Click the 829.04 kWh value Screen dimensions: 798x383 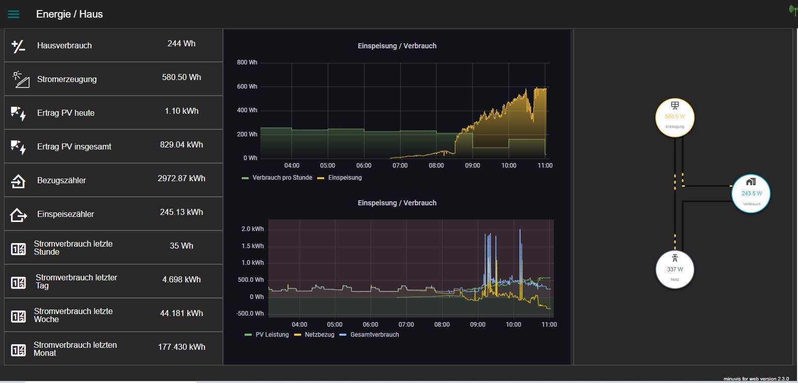tap(181, 145)
